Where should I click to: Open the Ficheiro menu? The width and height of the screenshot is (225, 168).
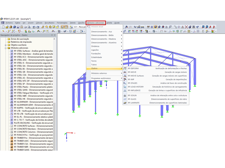coord(9,23)
